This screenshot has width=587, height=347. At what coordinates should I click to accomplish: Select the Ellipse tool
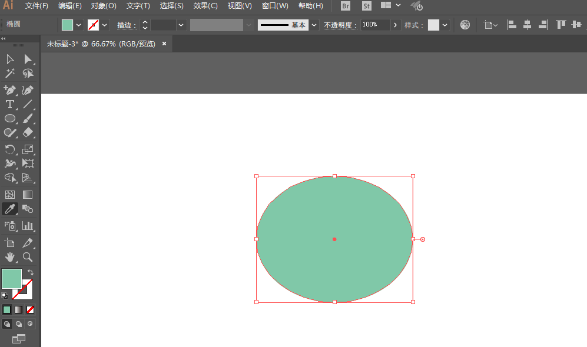[10, 119]
